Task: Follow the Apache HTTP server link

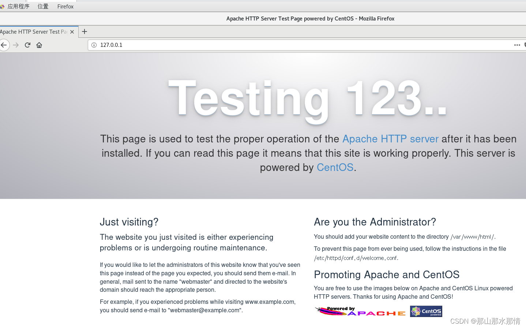Action: (x=390, y=139)
